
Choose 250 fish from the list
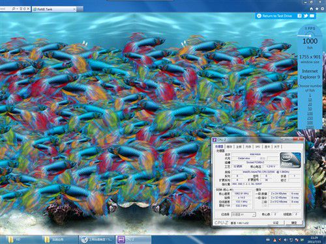tap(310, 118)
